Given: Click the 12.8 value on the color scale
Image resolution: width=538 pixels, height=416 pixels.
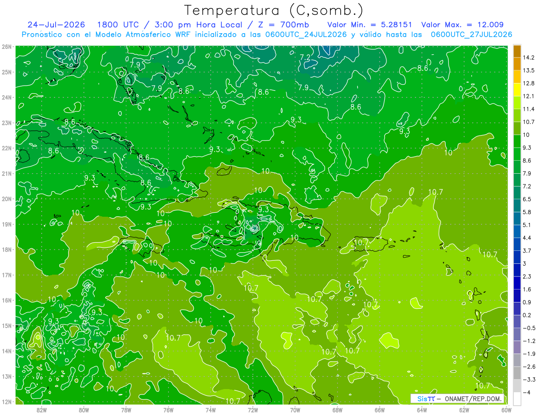Looking at the screenshot, I should coord(529,83).
